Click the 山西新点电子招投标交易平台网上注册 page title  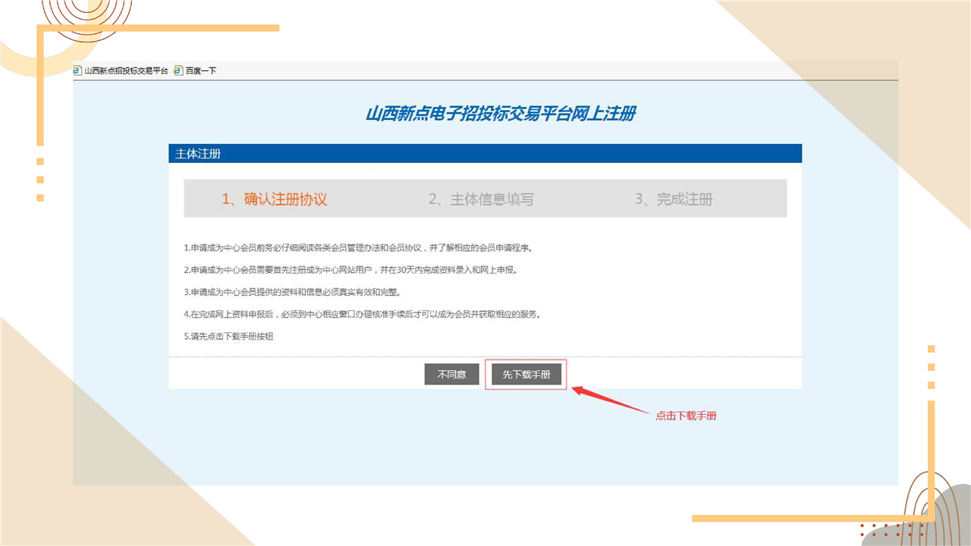(x=501, y=115)
